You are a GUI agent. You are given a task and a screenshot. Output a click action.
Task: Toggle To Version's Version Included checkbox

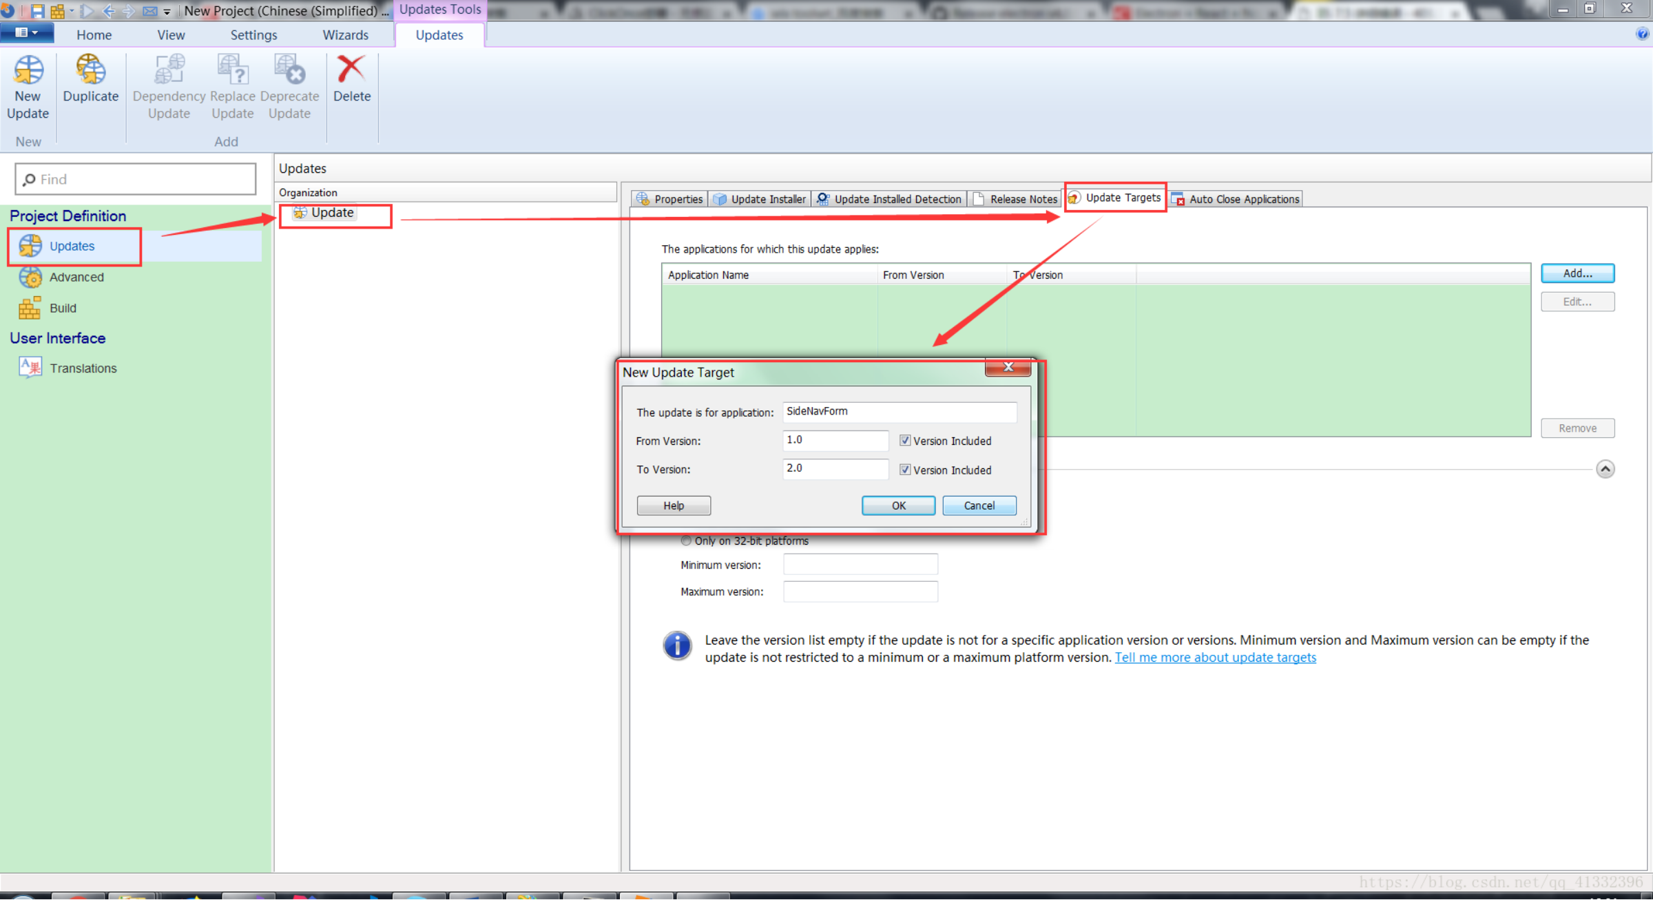pos(905,470)
